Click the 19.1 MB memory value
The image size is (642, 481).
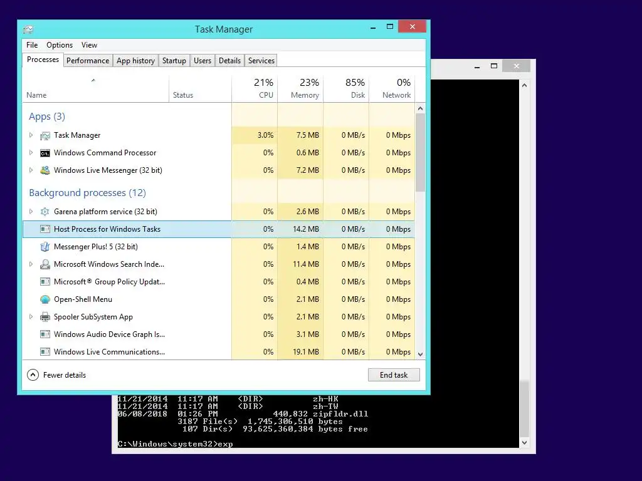(x=306, y=352)
